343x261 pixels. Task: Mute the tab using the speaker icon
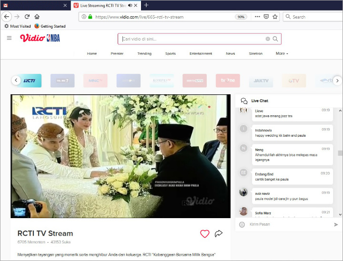click(x=130, y=5)
